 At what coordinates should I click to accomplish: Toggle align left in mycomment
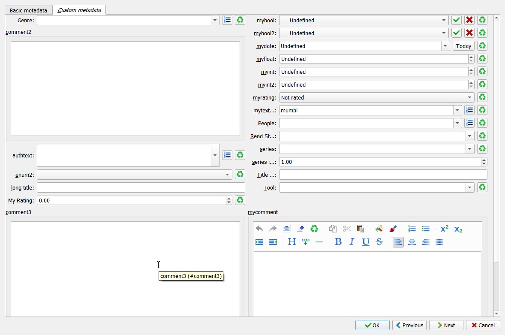click(x=398, y=242)
